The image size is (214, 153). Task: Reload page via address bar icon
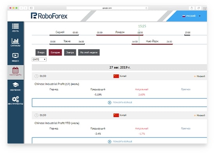[x=146, y=8]
